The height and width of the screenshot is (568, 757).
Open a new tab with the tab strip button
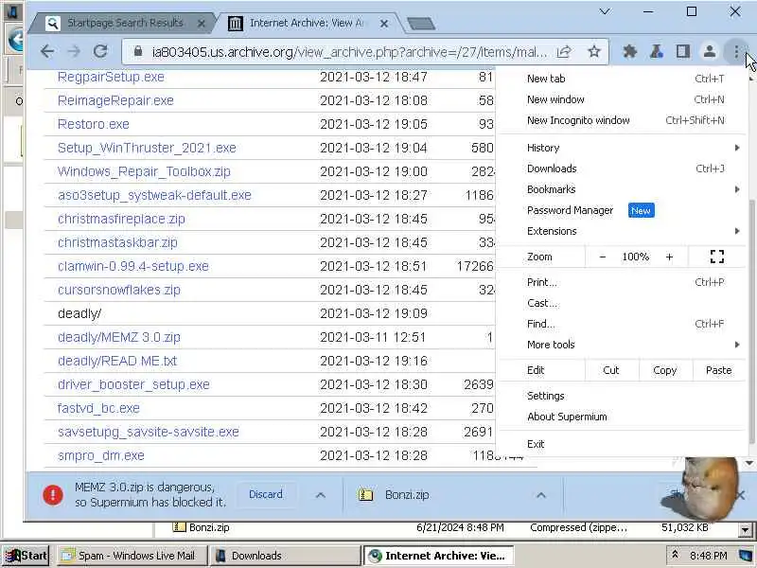click(421, 23)
